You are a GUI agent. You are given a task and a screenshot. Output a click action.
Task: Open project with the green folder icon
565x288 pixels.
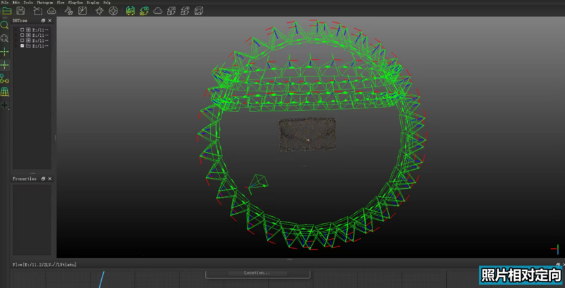(7, 10)
